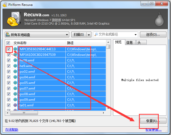This screenshot has height=135, width=171.
Task: Click the 检查更新... check updates link
Action: [154, 130]
